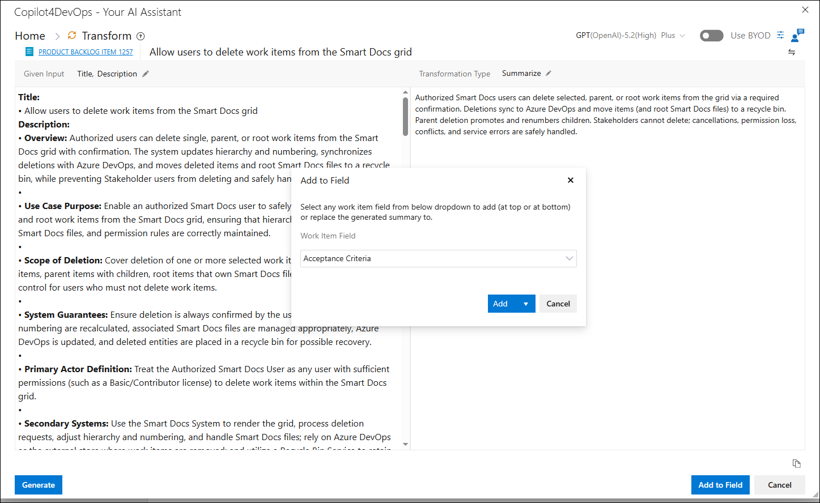Expand the Acceptance Criteria field dropdown

439,258
